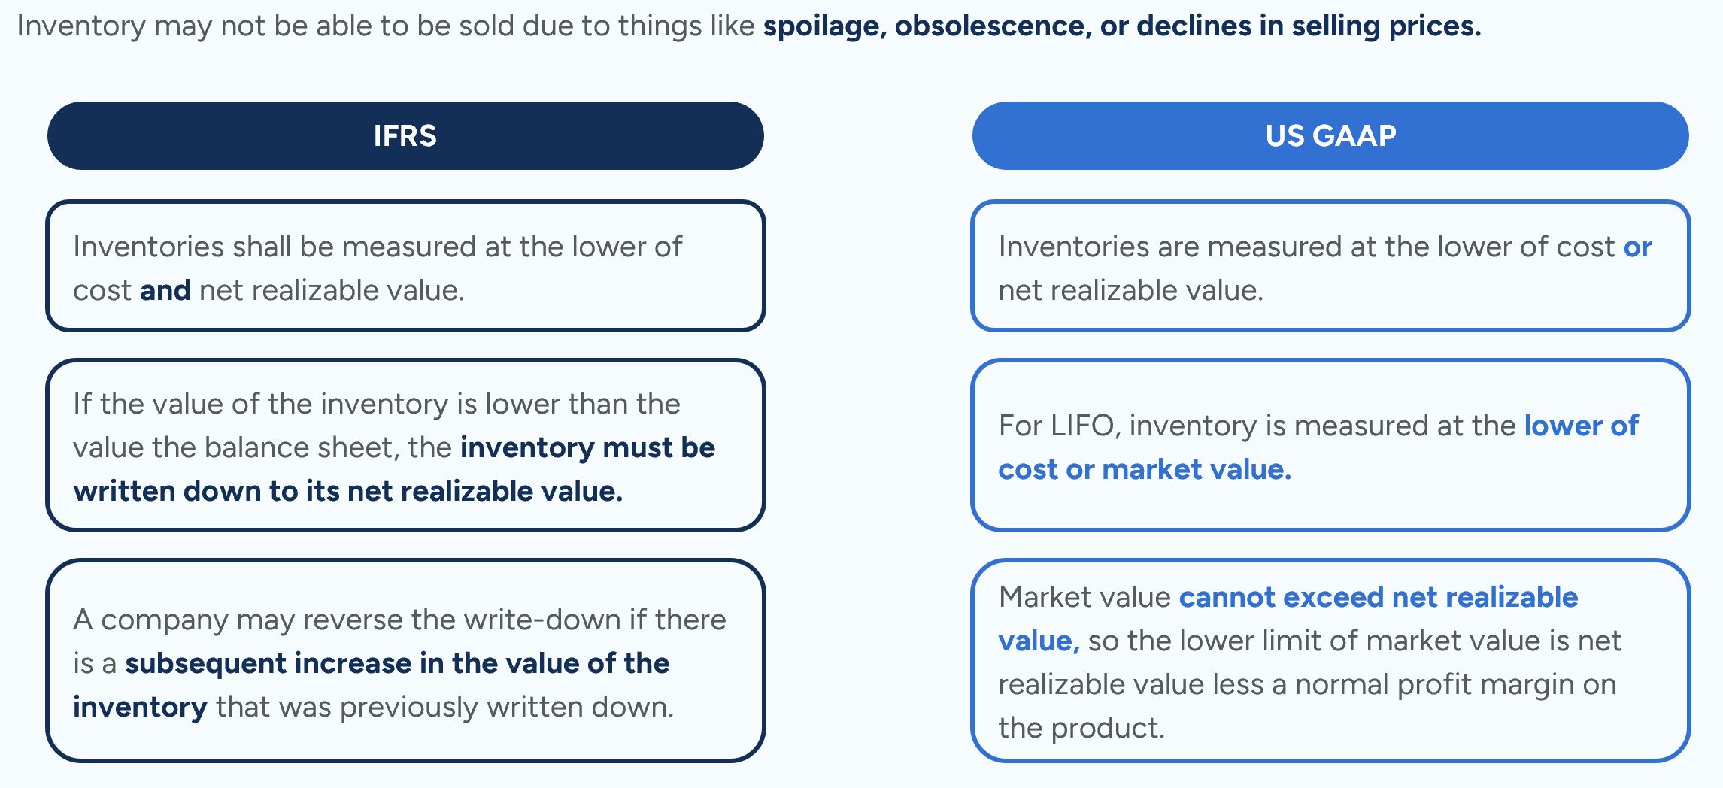
Task: Click blue text "cost or market value."
Action: [x=1144, y=469]
